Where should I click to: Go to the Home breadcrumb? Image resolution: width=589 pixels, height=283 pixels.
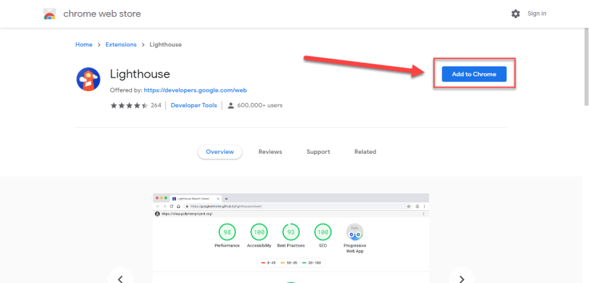[84, 44]
